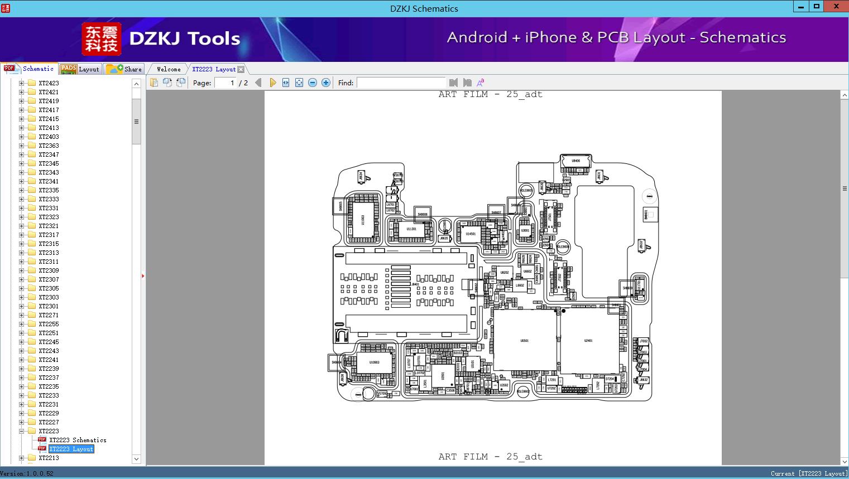The height and width of the screenshot is (479, 849).
Task: Click the next page arrow
Action: point(272,83)
